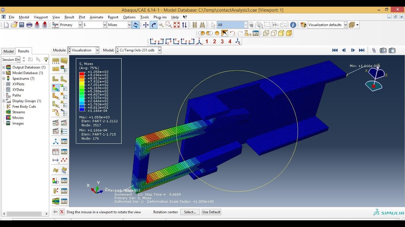Select the Box Zoom tool
The width and height of the screenshot is (405, 227).
click(x=169, y=25)
